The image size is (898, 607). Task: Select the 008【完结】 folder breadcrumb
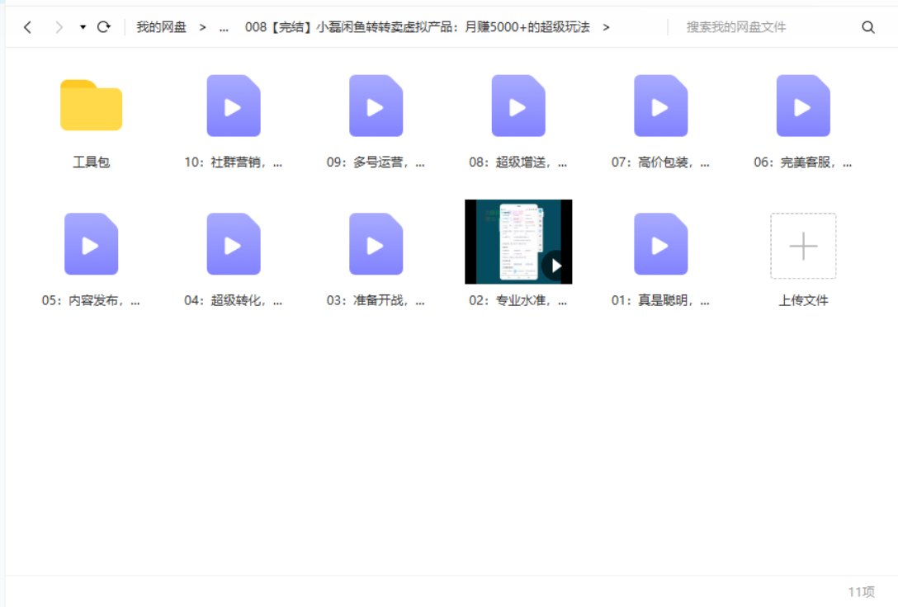tap(417, 27)
